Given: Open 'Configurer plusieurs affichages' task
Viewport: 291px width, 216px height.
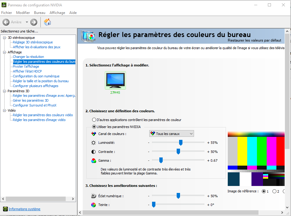Looking at the screenshot, I should pos(36,86).
